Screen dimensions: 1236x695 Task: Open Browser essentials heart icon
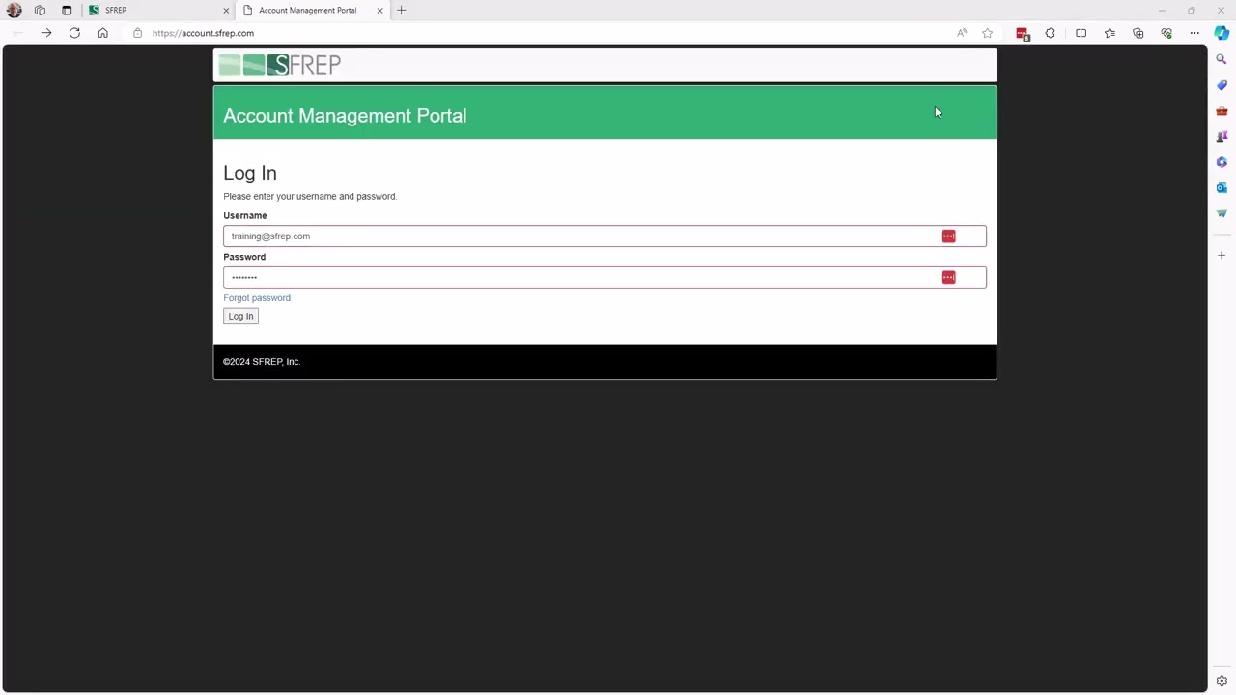click(1166, 33)
